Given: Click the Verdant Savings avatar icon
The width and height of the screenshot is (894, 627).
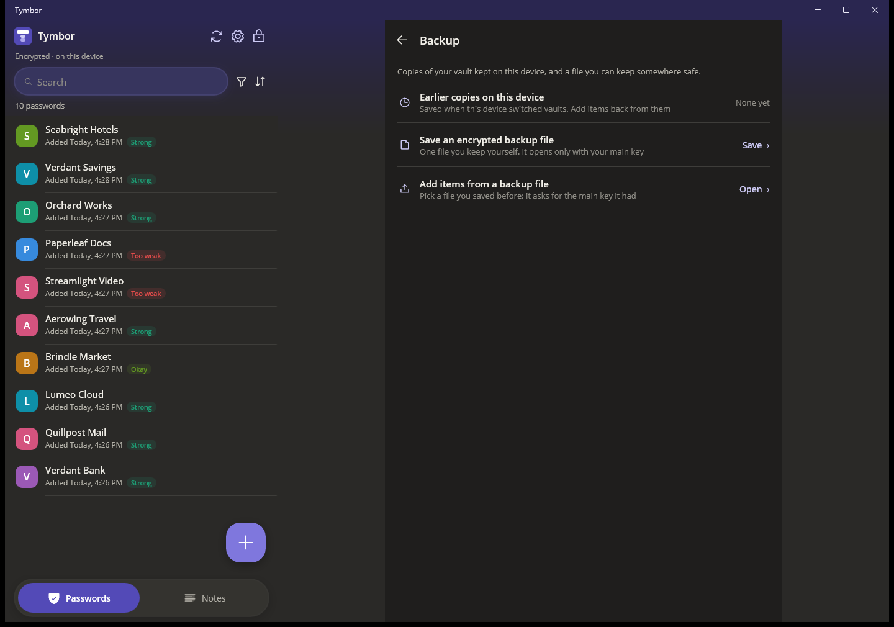Looking at the screenshot, I should tap(27, 174).
